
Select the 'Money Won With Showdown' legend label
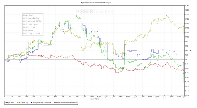point(42,103)
